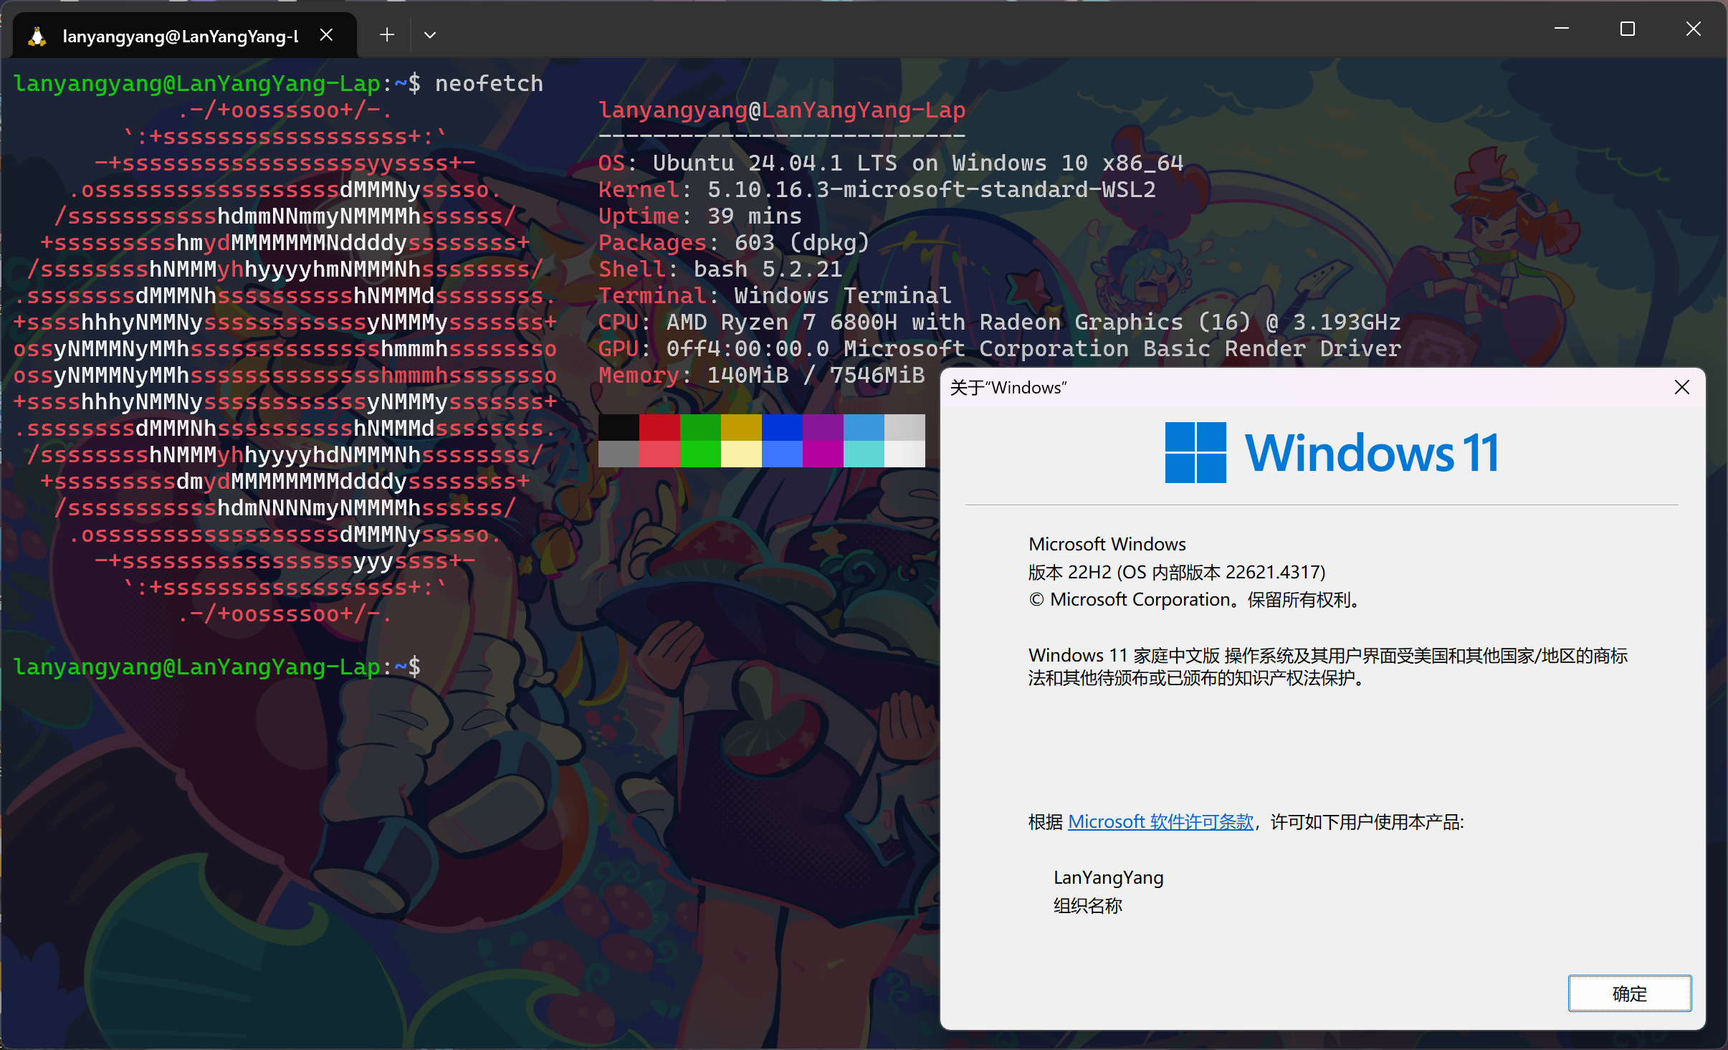Close the lanyangyang terminal tab
This screenshot has width=1728, height=1050.
pos(326,35)
